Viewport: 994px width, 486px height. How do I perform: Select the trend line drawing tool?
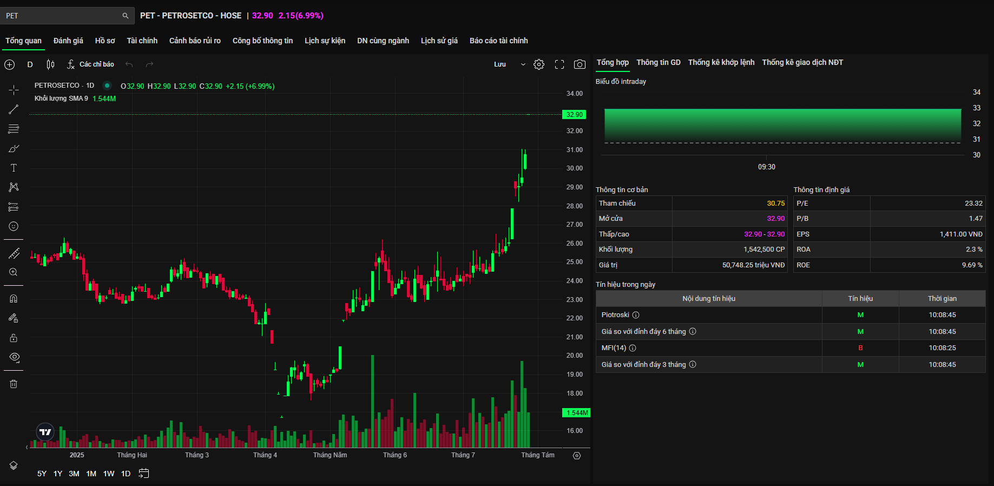tap(14, 109)
